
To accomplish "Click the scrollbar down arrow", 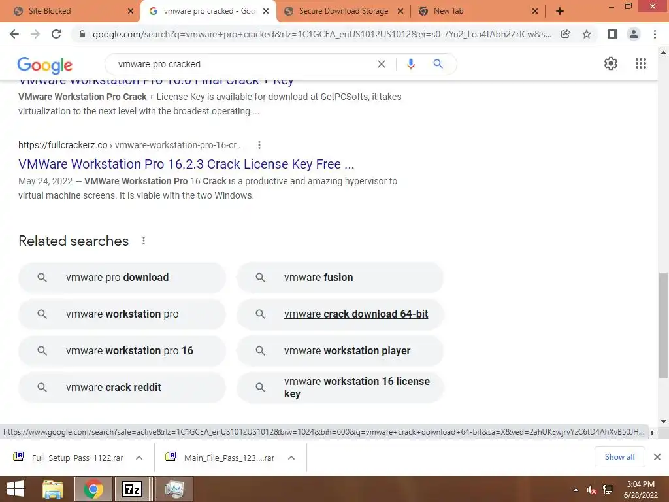I will (663, 422).
